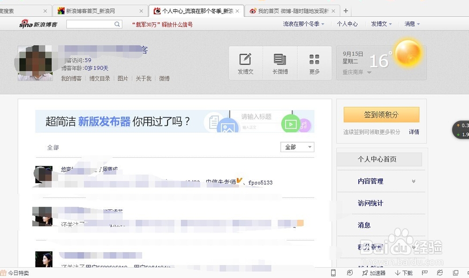Close the 我的首页 微博 tab
This screenshot has width=469, height=278.
(x=333, y=11)
